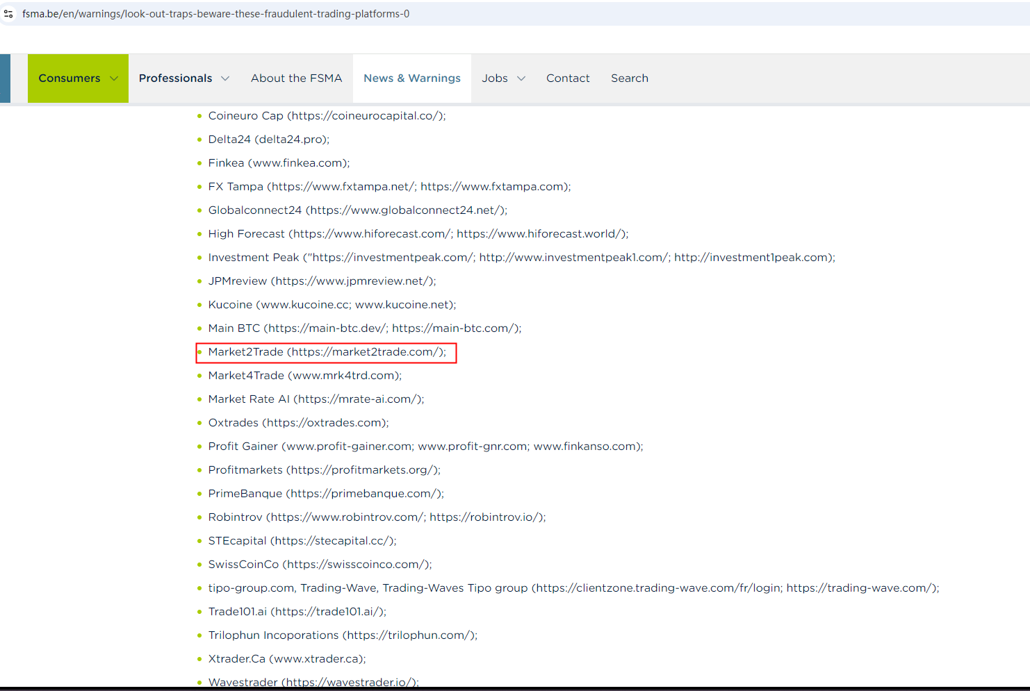Image resolution: width=1030 pixels, height=691 pixels.
Task: Select the News & Warnings tab
Action: coord(411,78)
